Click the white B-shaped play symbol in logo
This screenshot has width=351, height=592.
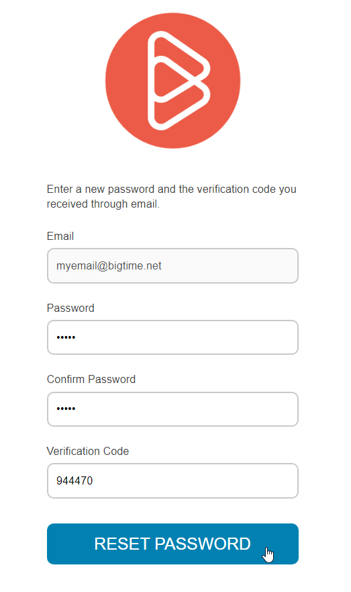179,81
